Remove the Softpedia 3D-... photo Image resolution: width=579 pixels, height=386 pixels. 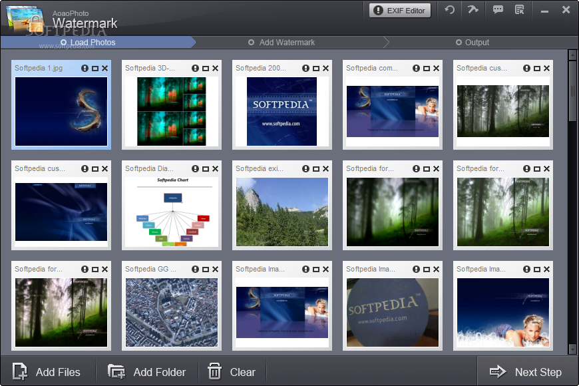pyautogui.click(x=215, y=69)
